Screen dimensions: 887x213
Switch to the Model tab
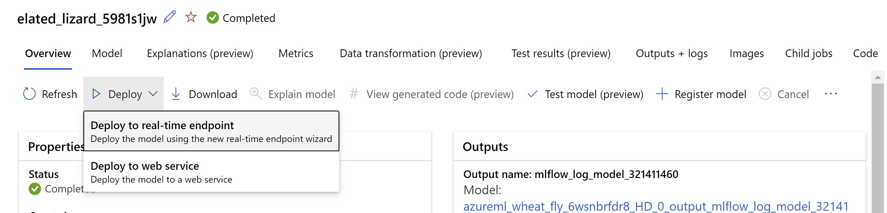107,54
